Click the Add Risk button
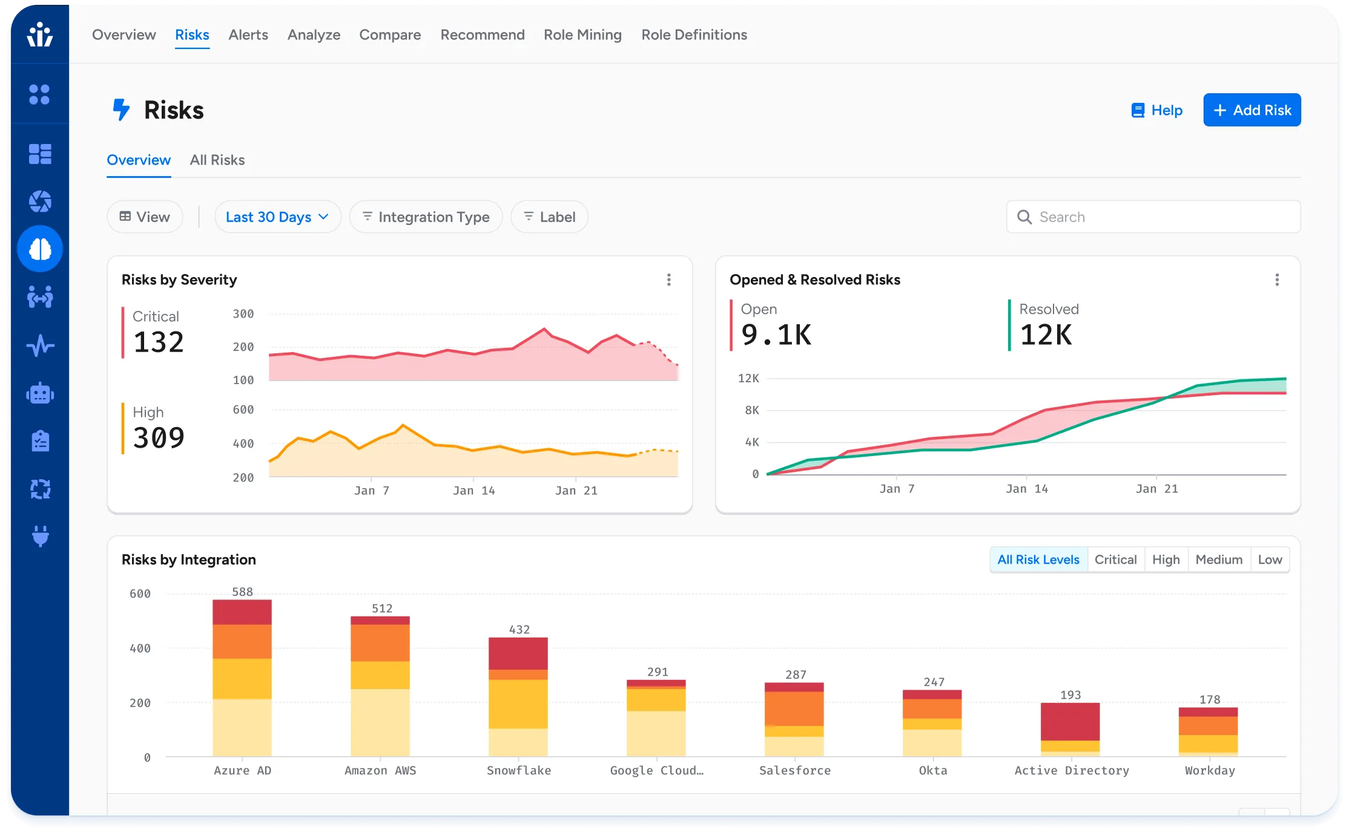Image resolution: width=1349 pixels, height=833 pixels. [1252, 110]
